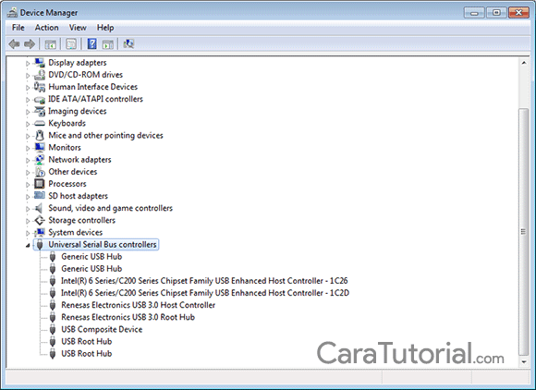Click the DVD/CD-ROM drives icon
The height and width of the screenshot is (390, 536).
click(40, 75)
